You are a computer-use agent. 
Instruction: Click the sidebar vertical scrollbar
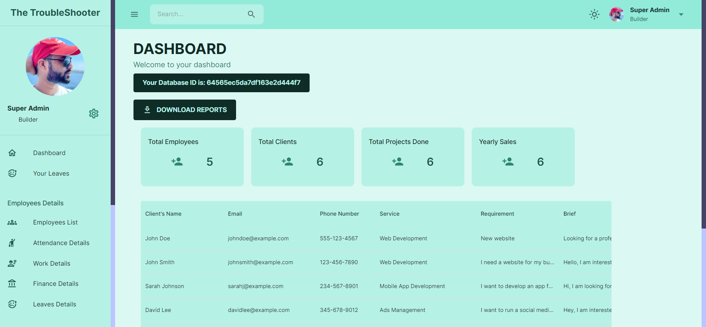(x=113, y=110)
